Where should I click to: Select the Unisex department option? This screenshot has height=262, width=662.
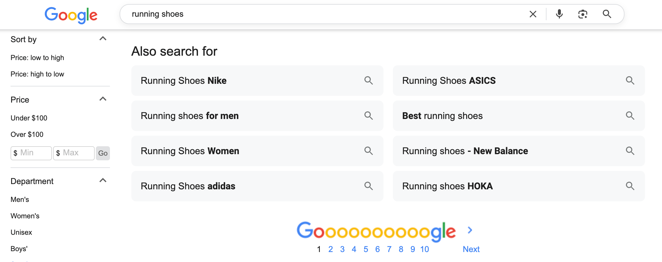pyautogui.click(x=21, y=232)
